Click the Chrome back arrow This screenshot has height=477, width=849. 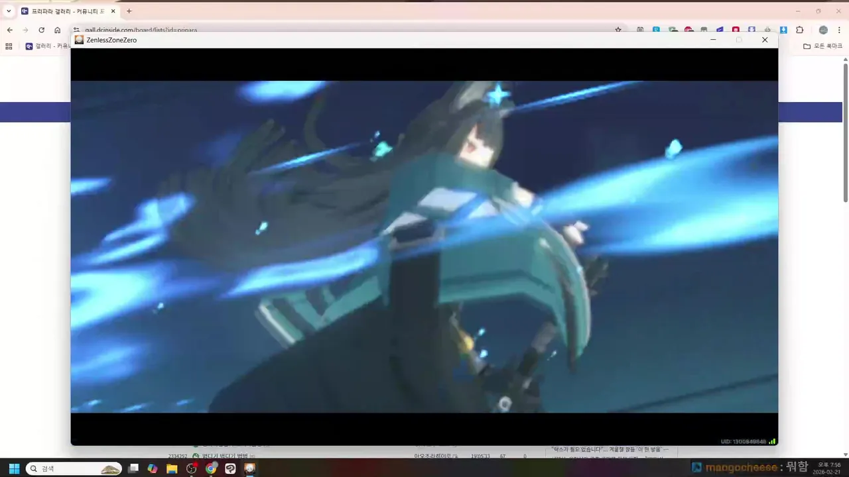[x=9, y=30]
